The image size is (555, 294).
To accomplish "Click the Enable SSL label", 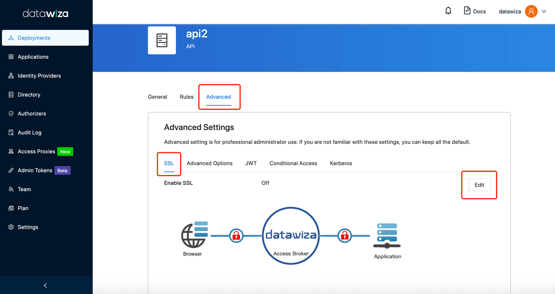I will pyautogui.click(x=178, y=183).
